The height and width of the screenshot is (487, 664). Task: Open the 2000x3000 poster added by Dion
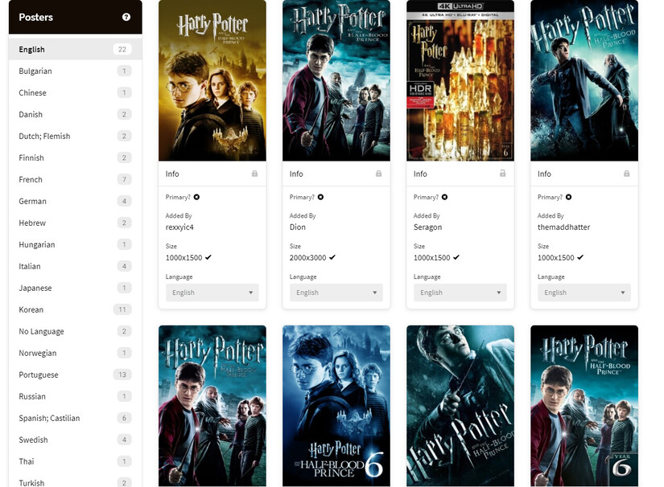[x=336, y=80]
